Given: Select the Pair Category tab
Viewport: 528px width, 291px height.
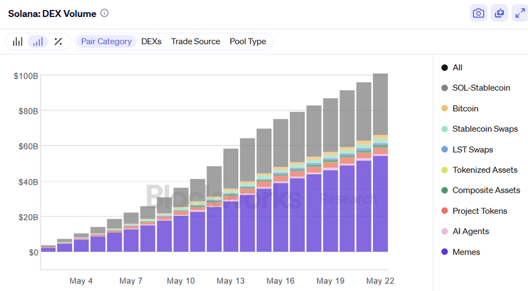Looking at the screenshot, I should click(106, 42).
